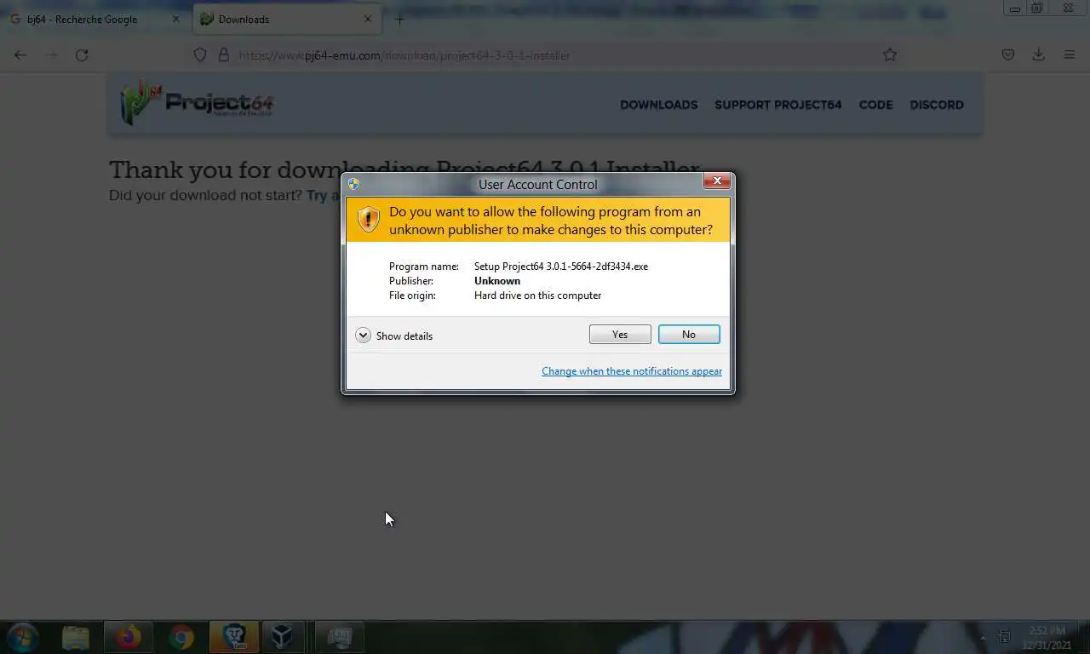Click the 'User Account Control' title text
Viewport: 1090px width, 654px height.
tap(538, 184)
